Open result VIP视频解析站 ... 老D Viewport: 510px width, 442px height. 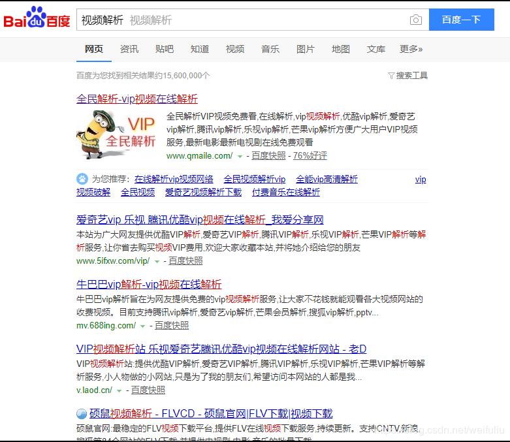tap(221, 349)
